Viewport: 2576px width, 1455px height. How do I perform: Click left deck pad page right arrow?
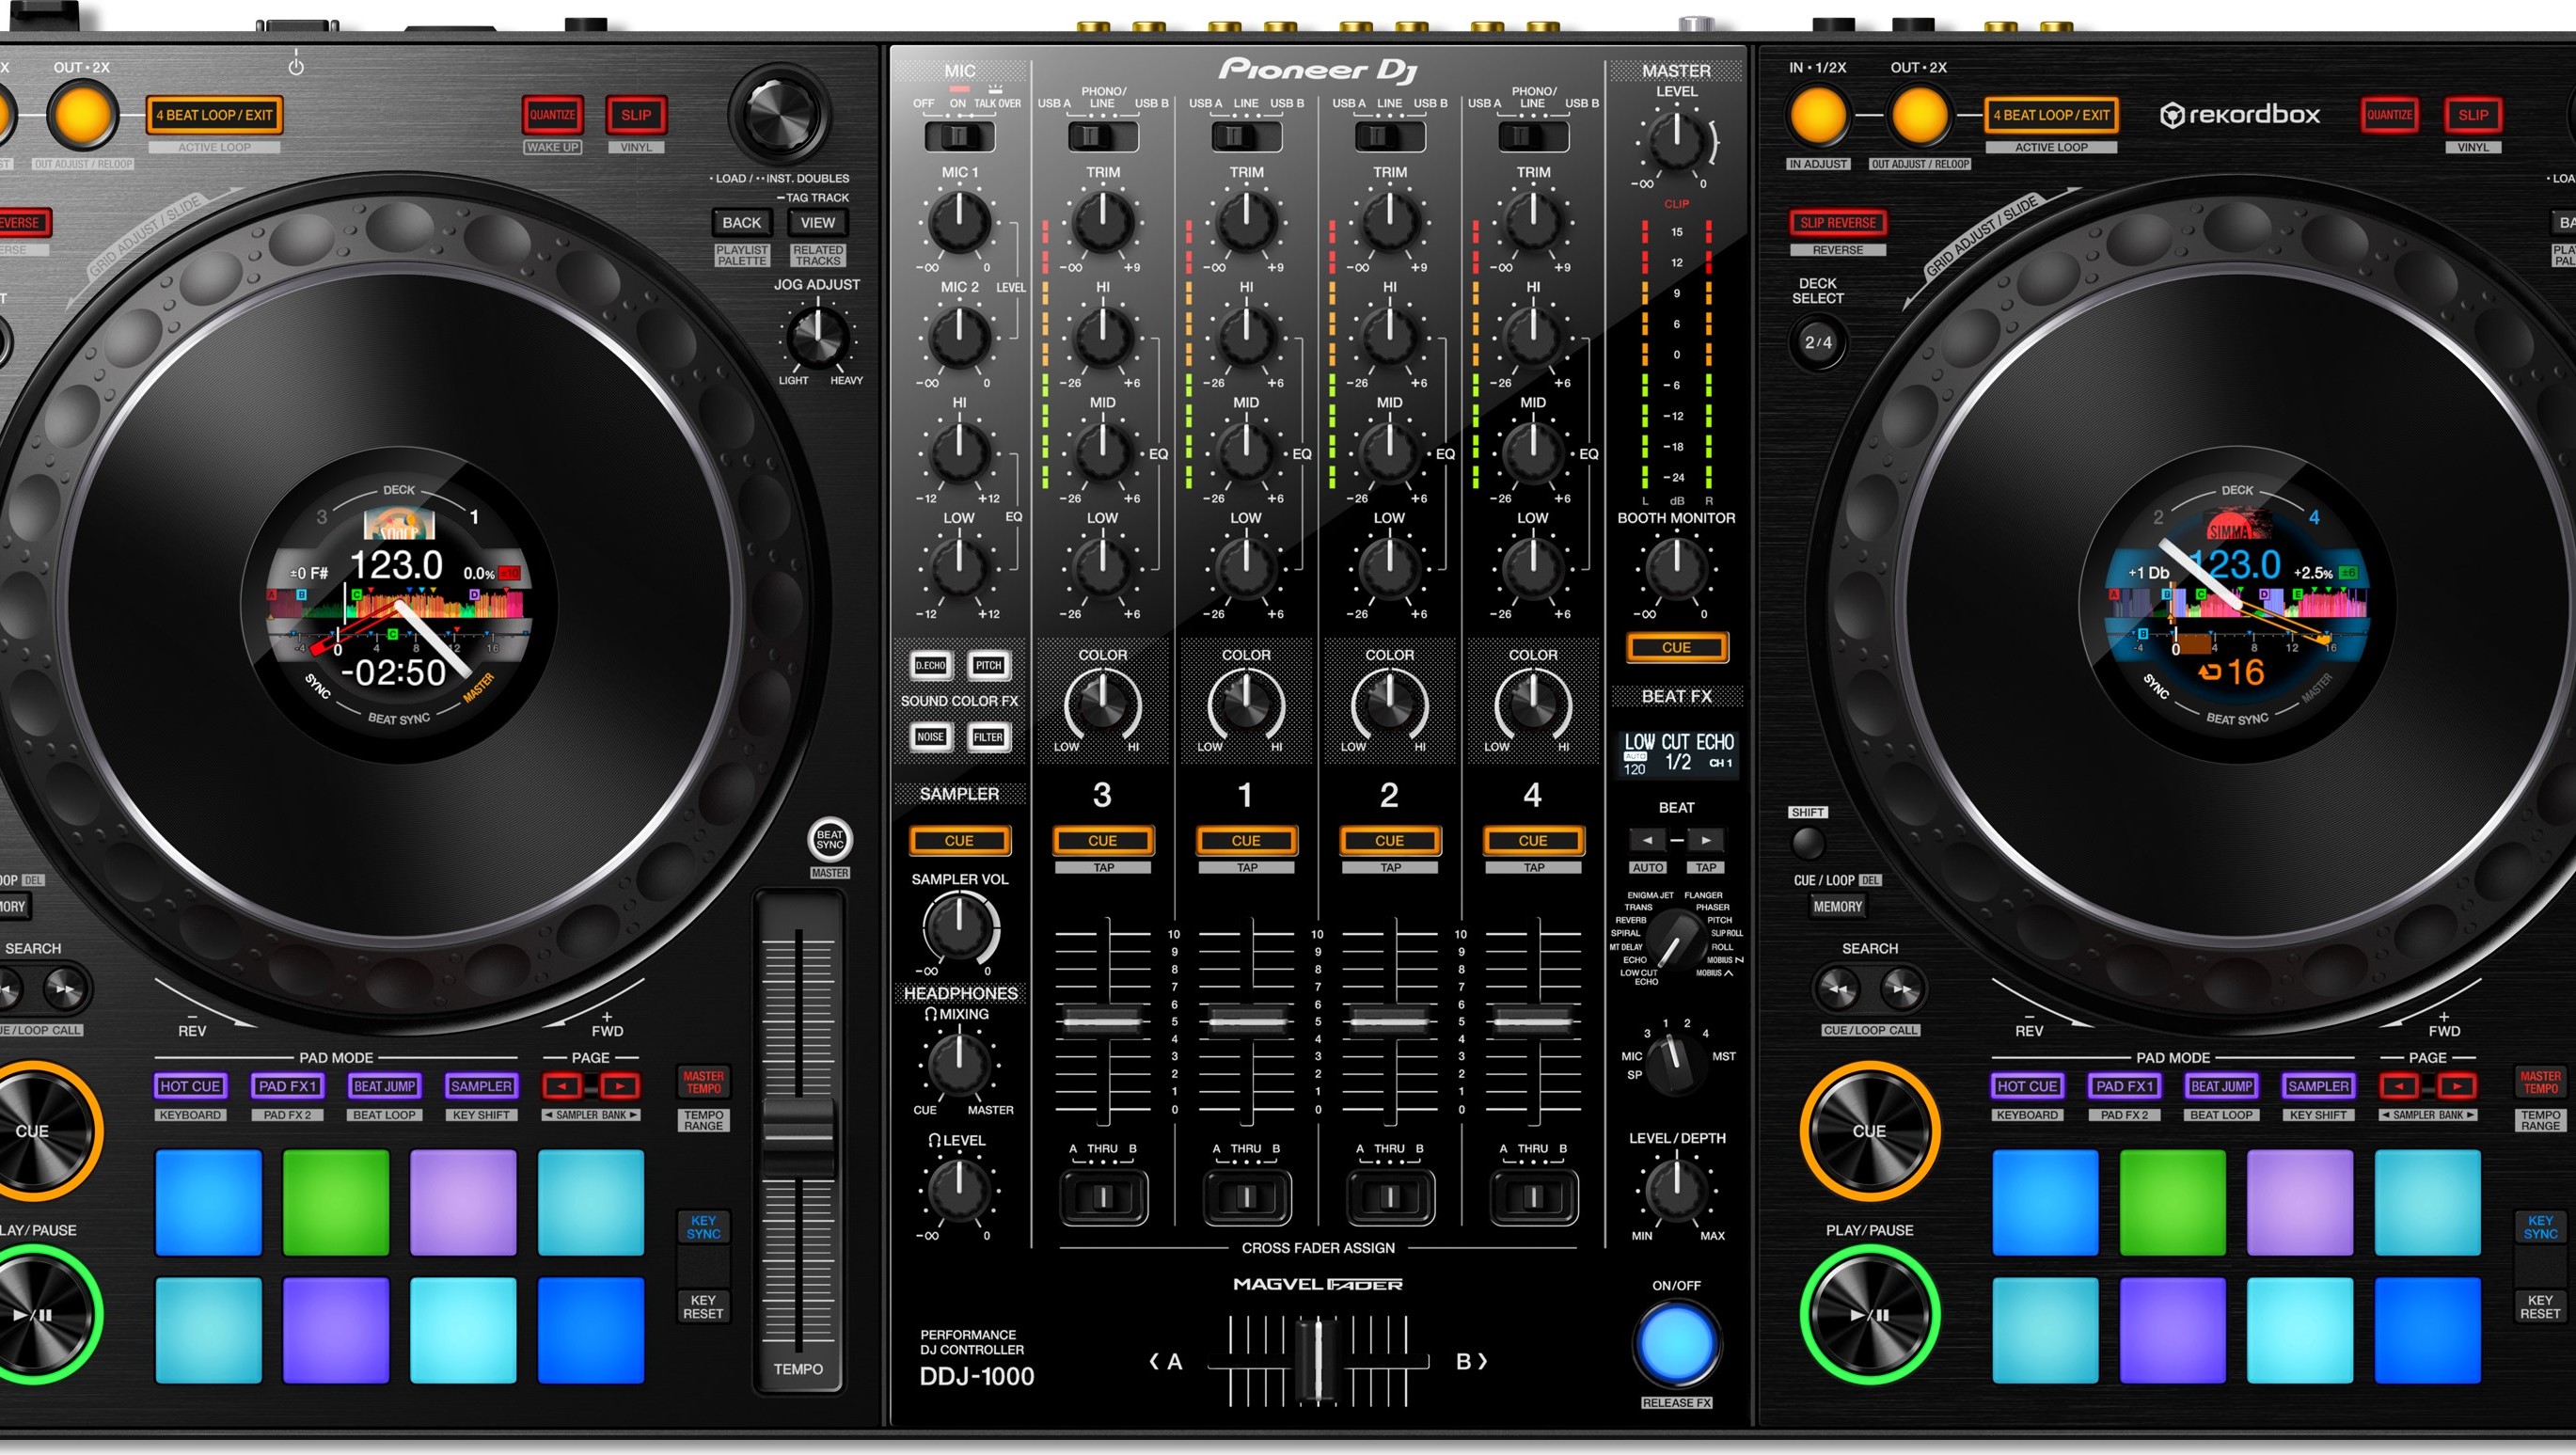point(620,1086)
